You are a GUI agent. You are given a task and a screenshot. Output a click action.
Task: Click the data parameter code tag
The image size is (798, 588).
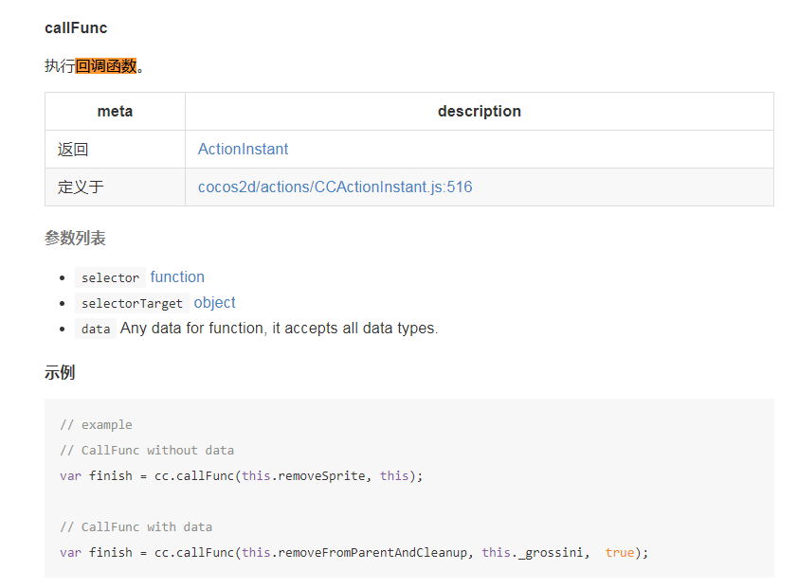pos(96,330)
